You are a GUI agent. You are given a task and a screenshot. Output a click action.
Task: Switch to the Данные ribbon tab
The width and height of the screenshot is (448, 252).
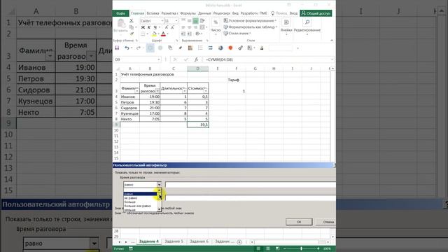coord(204,13)
